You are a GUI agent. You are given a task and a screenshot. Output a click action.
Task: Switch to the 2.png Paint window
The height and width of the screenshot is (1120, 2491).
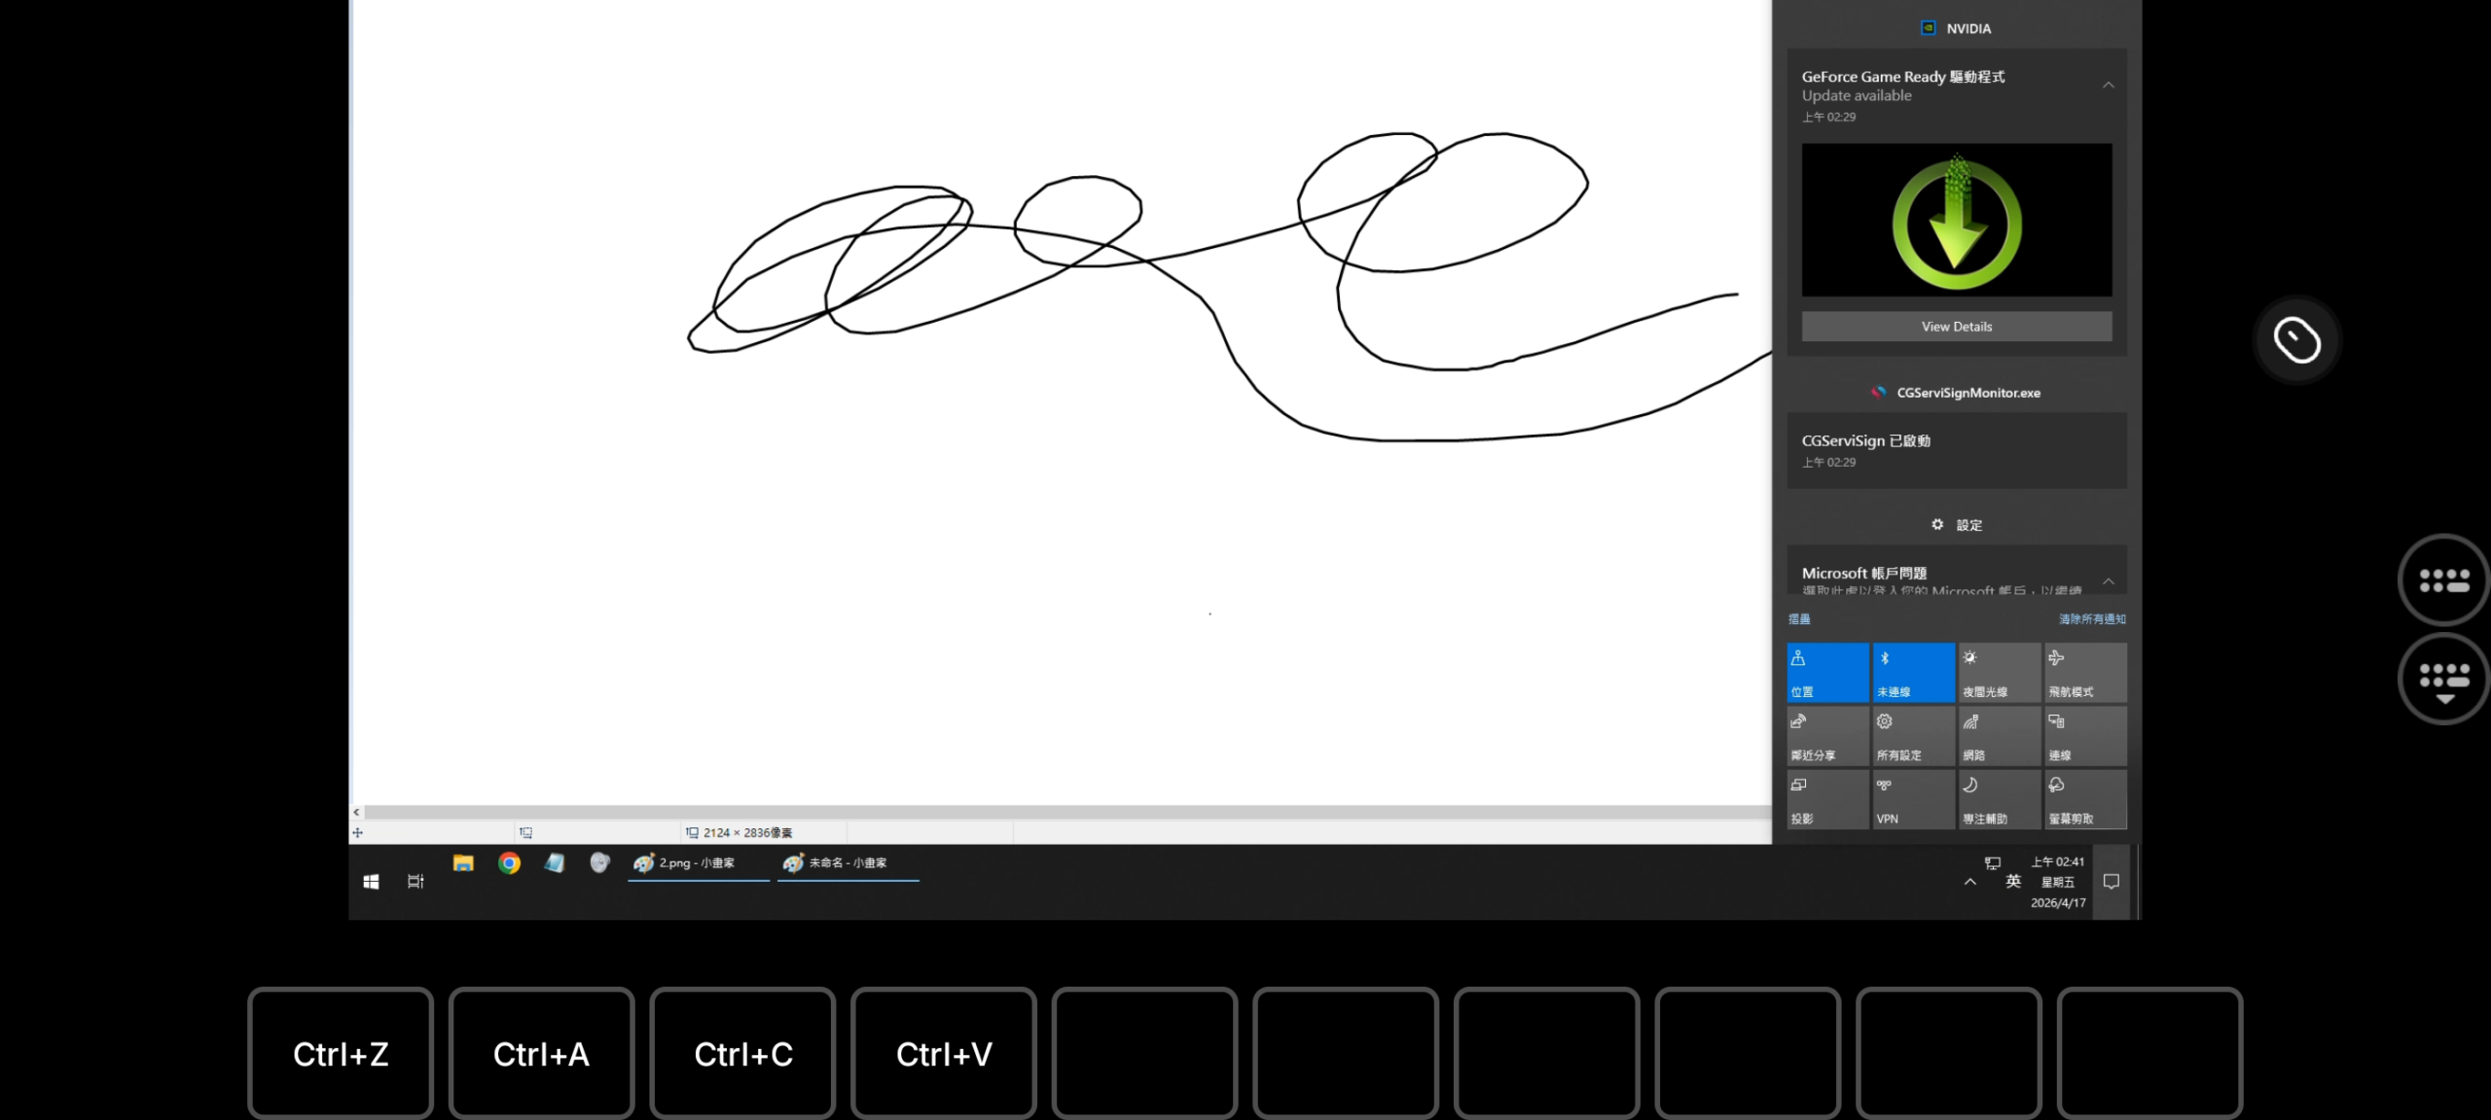point(698,863)
